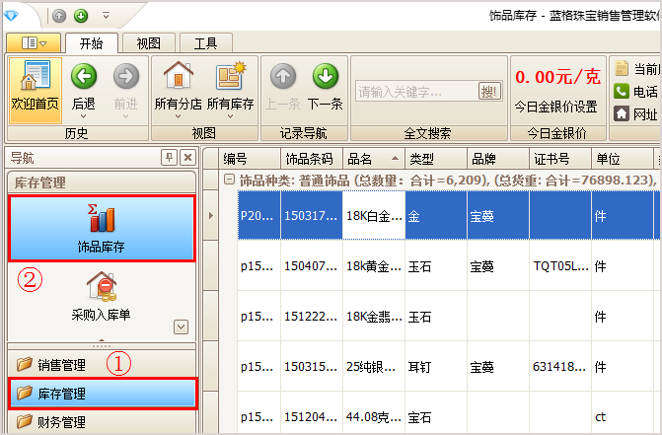
Task: Click the 所有库存 inventory icon
Action: coord(230,77)
